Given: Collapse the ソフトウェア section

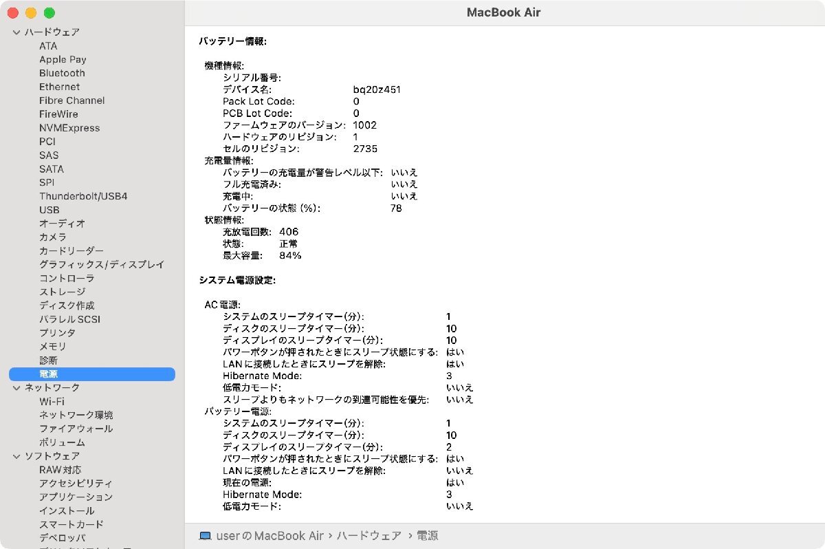Looking at the screenshot, I should [16, 456].
